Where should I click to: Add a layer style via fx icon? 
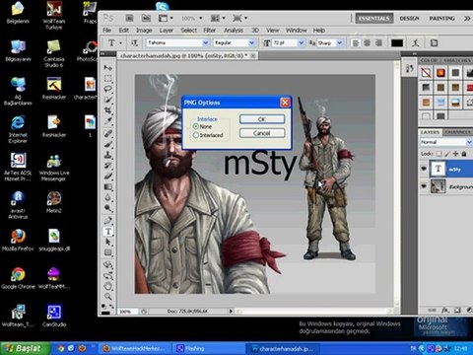[445, 310]
